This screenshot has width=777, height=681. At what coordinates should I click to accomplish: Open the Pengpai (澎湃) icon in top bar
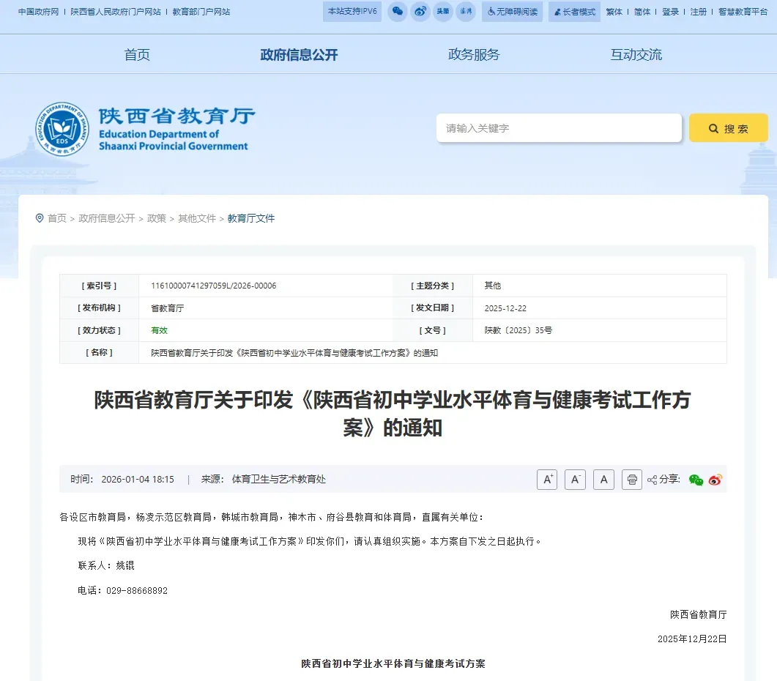point(466,12)
